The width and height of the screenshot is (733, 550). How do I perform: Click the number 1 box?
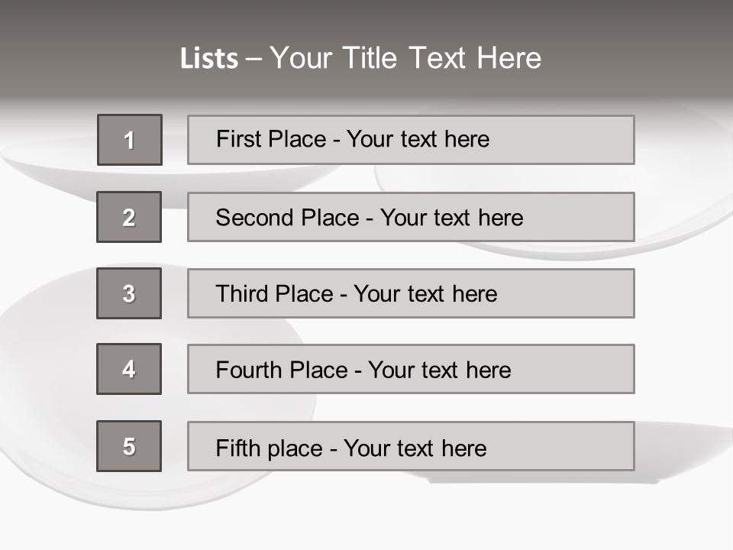pyautogui.click(x=130, y=140)
